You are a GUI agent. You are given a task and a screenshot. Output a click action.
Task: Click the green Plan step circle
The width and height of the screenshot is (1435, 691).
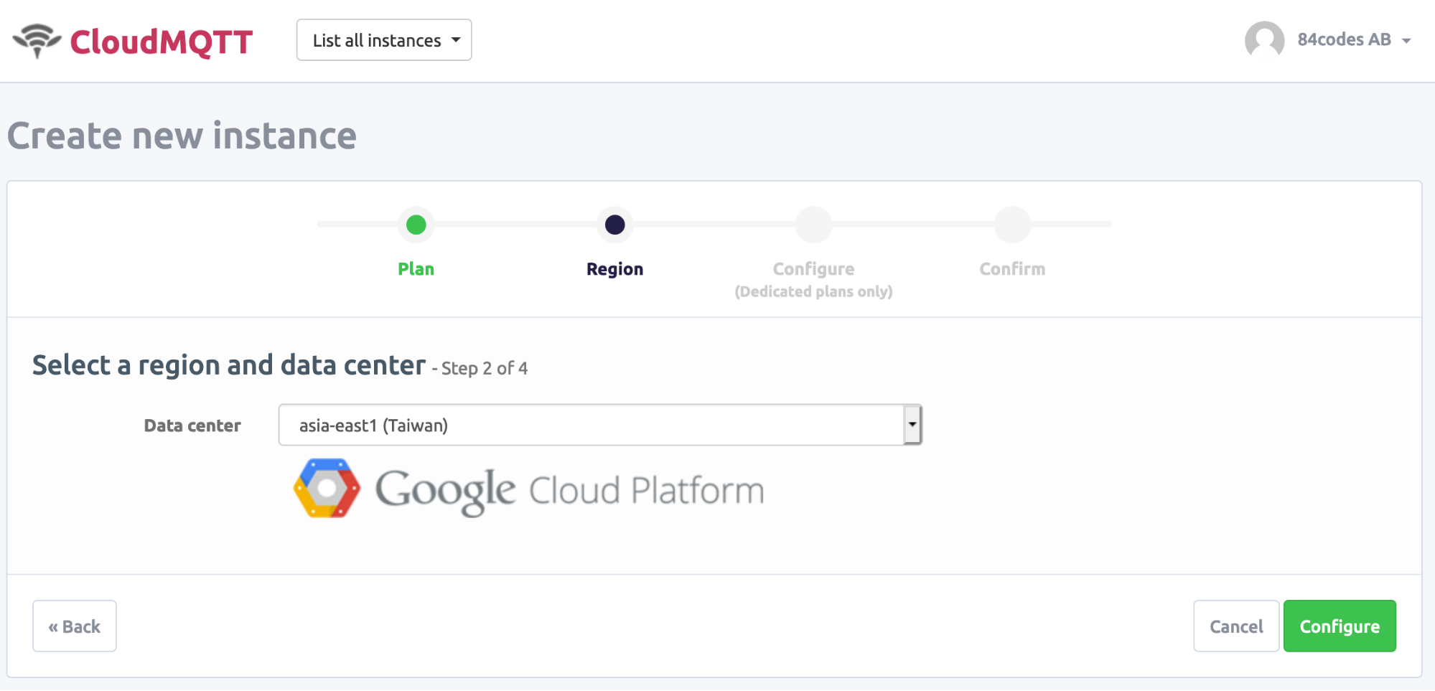point(416,225)
